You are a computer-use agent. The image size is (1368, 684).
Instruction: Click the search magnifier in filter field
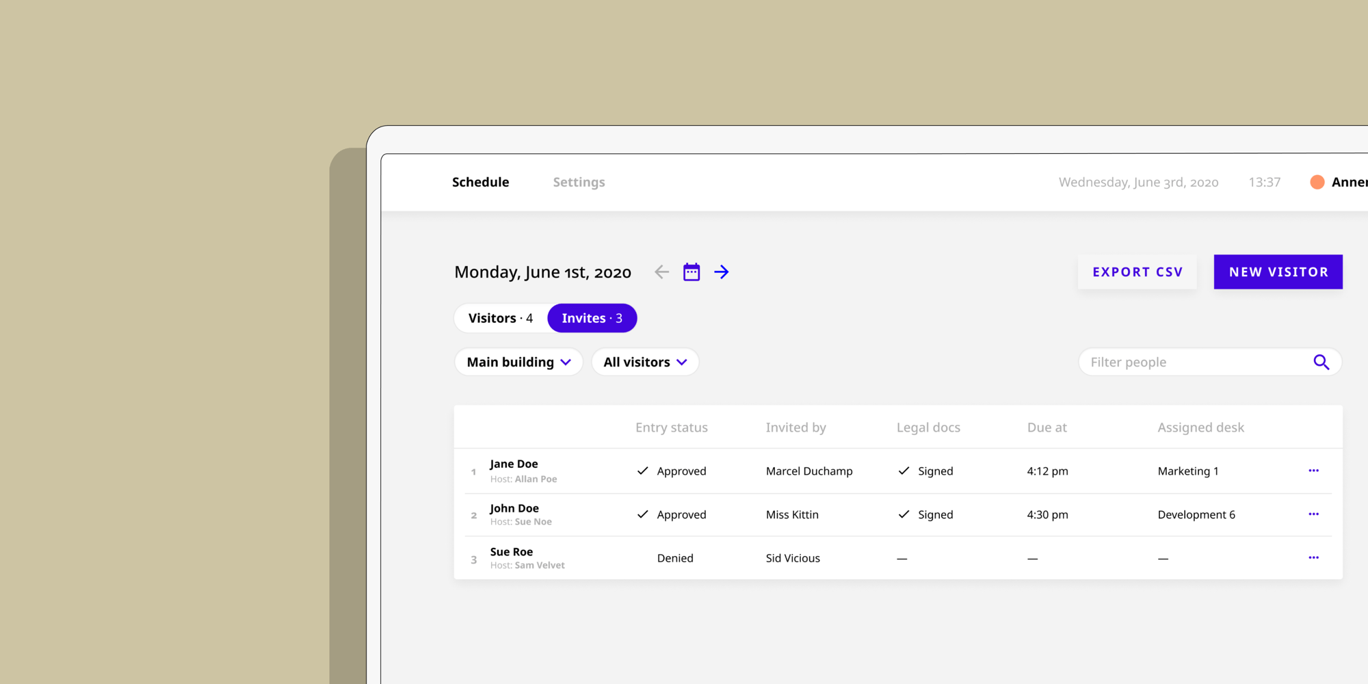tap(1321, 362)
